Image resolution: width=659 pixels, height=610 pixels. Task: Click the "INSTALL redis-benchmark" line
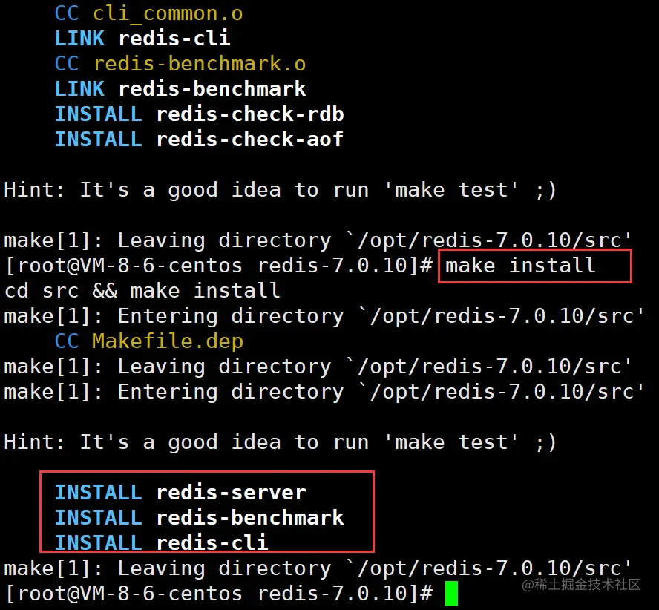(x=200, y=517)
